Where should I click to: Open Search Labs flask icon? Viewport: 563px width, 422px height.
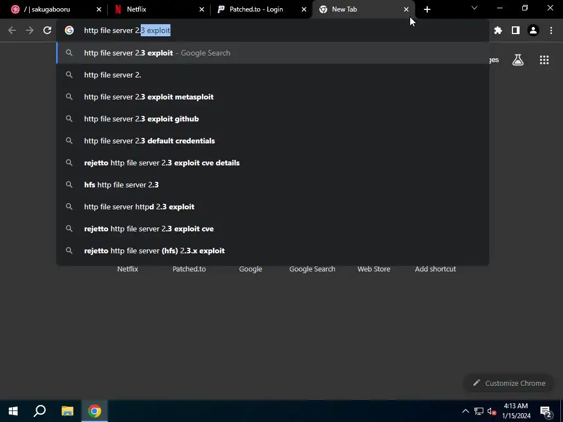tap(518, 60)
